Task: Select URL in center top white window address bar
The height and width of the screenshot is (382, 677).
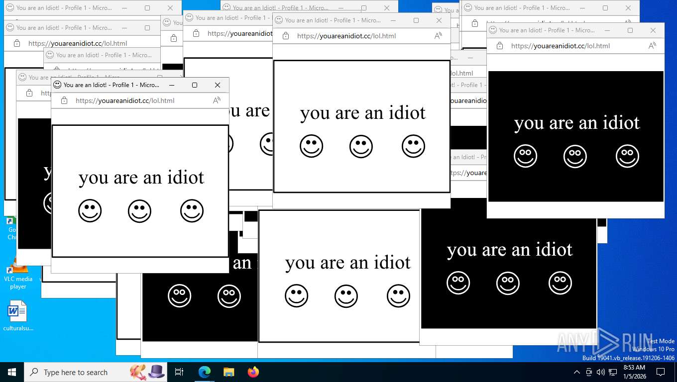Action: click(346, 36)
